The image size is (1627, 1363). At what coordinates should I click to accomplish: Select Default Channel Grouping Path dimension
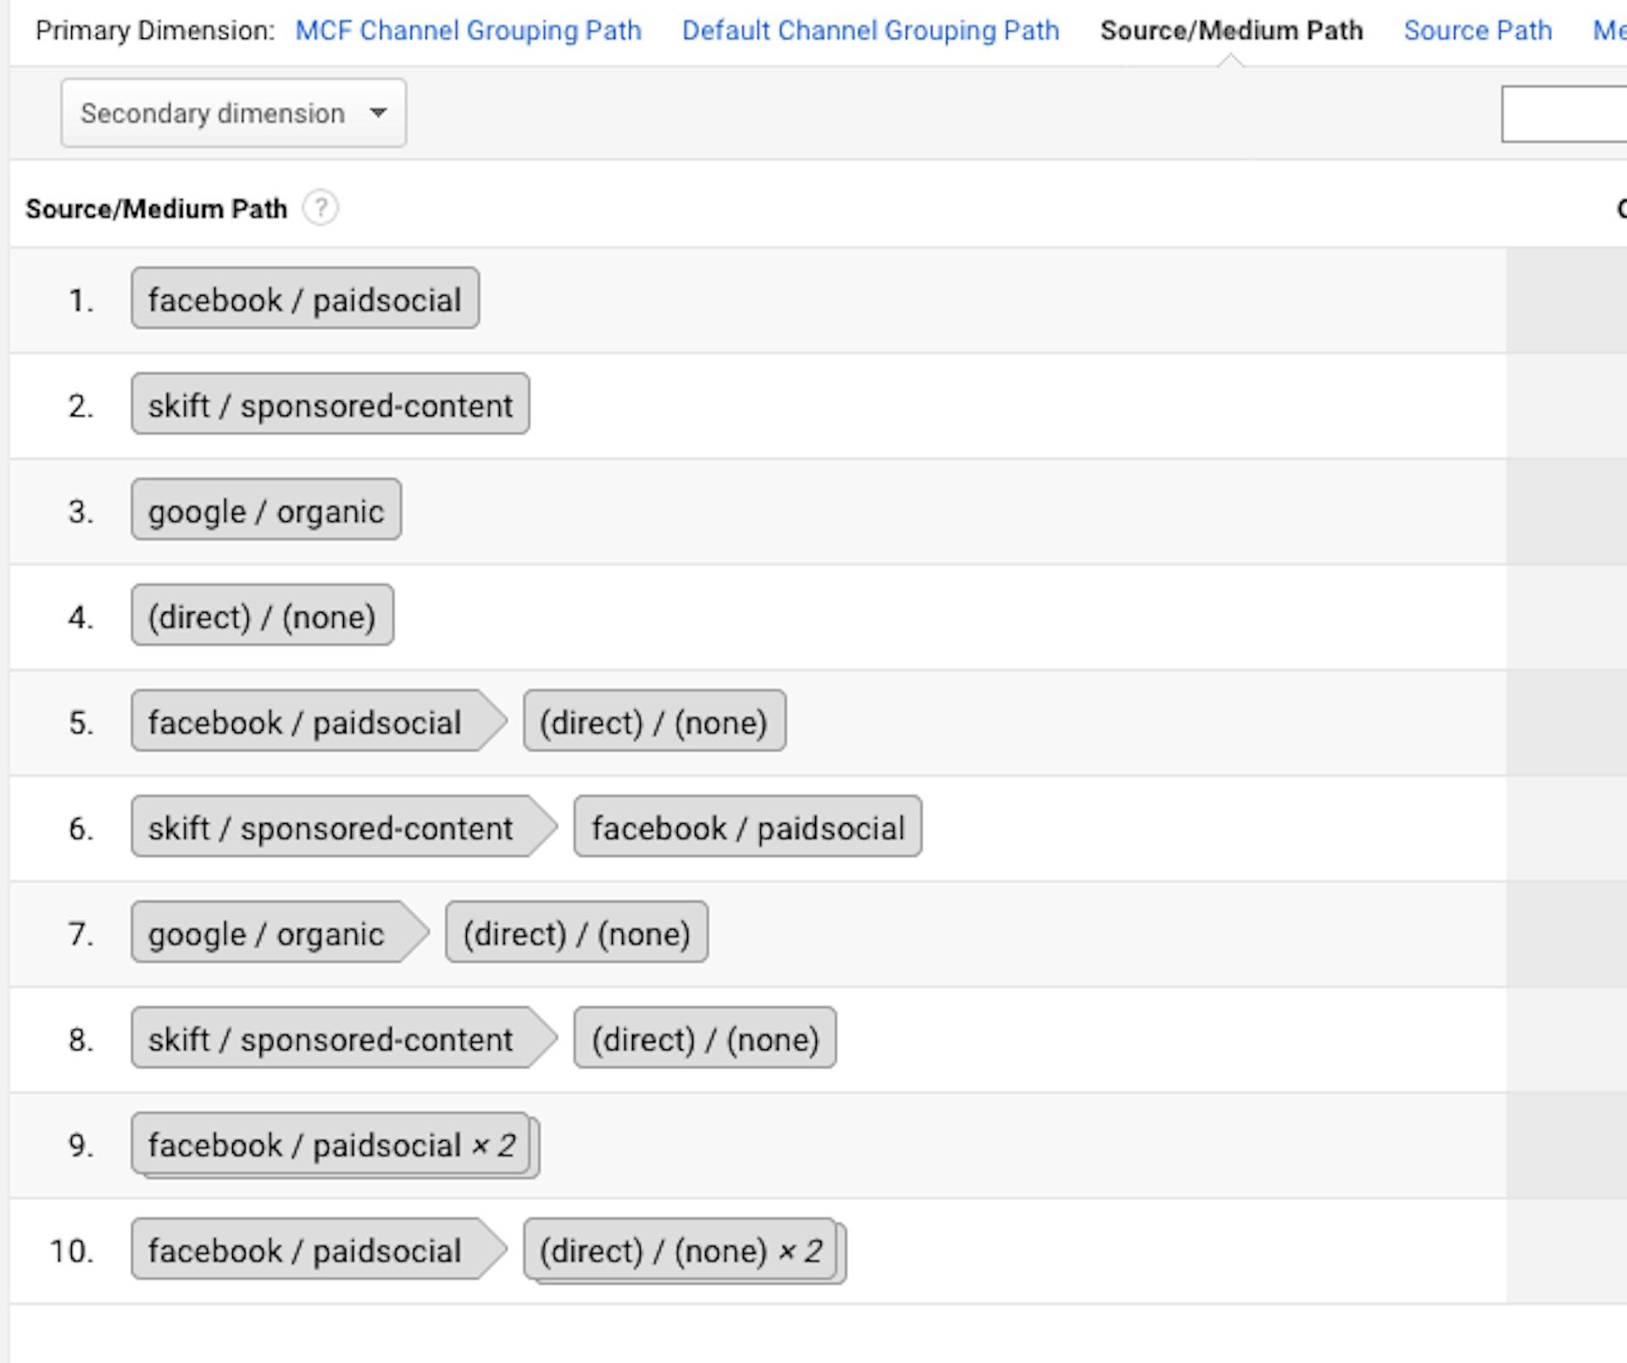[x=870, y=31]
